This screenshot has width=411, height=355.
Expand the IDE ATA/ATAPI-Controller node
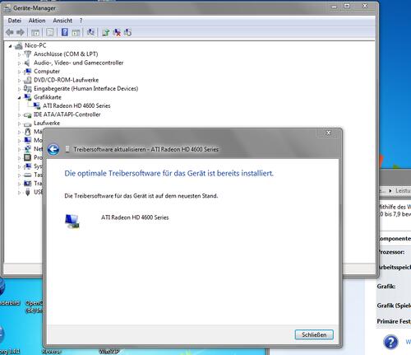19,115
